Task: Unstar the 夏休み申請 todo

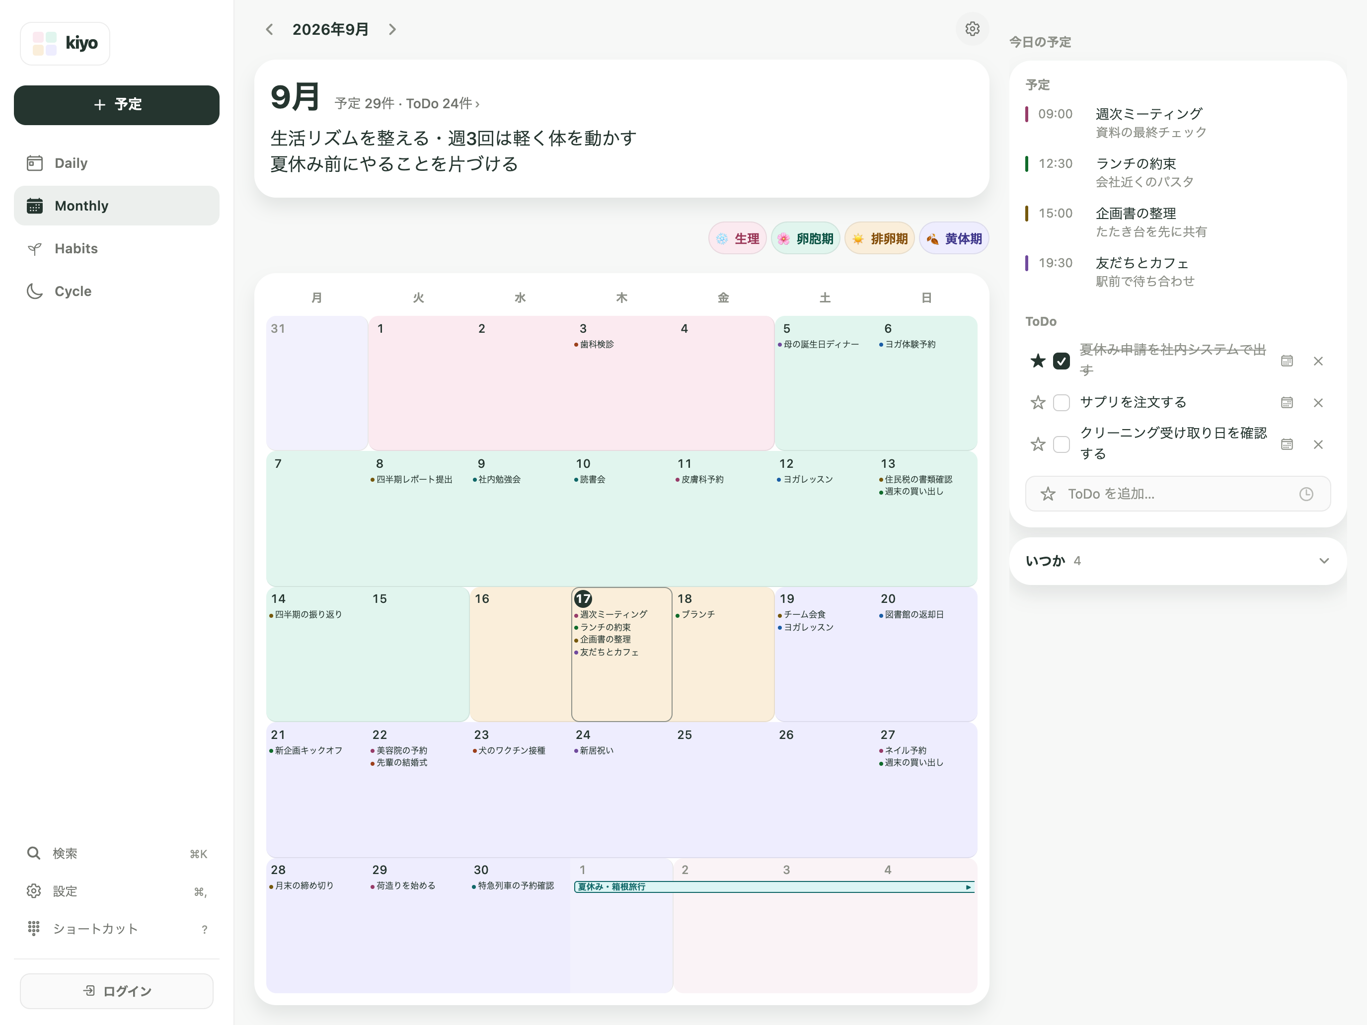Action: click(x=1038, y=360)
